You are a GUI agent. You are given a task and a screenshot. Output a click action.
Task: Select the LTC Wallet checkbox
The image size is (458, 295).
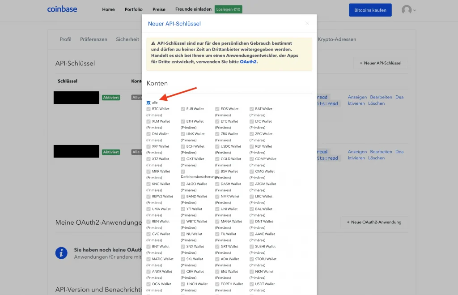click(x=252, y=121)
